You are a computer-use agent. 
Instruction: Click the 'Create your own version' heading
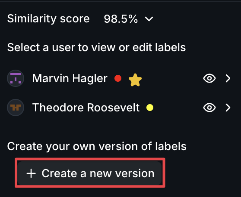(97, 146)
